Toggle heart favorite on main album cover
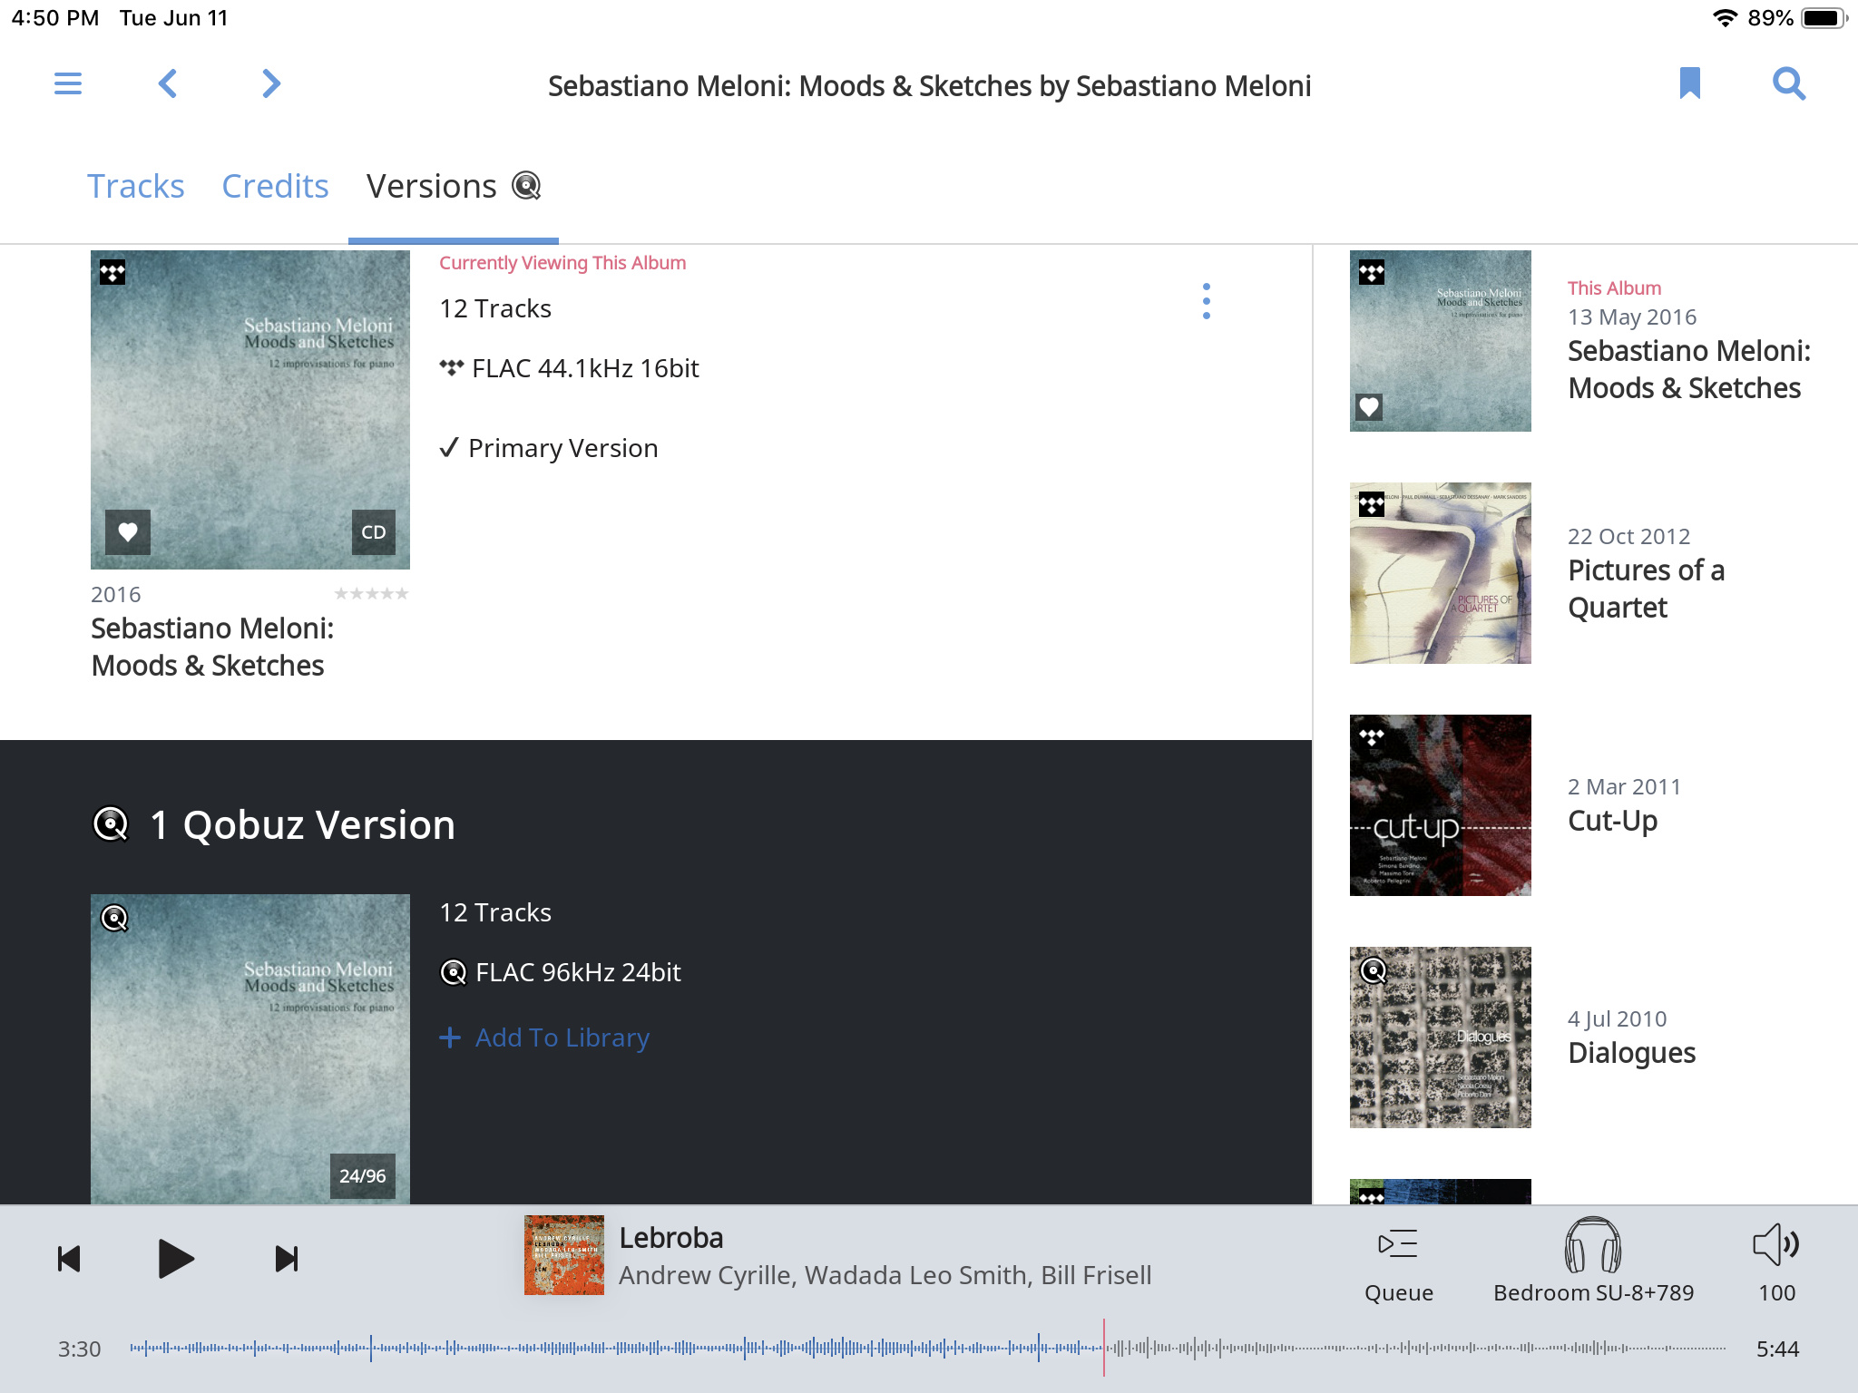This screenshot has width=1858, height=1393. pos(128,532)
